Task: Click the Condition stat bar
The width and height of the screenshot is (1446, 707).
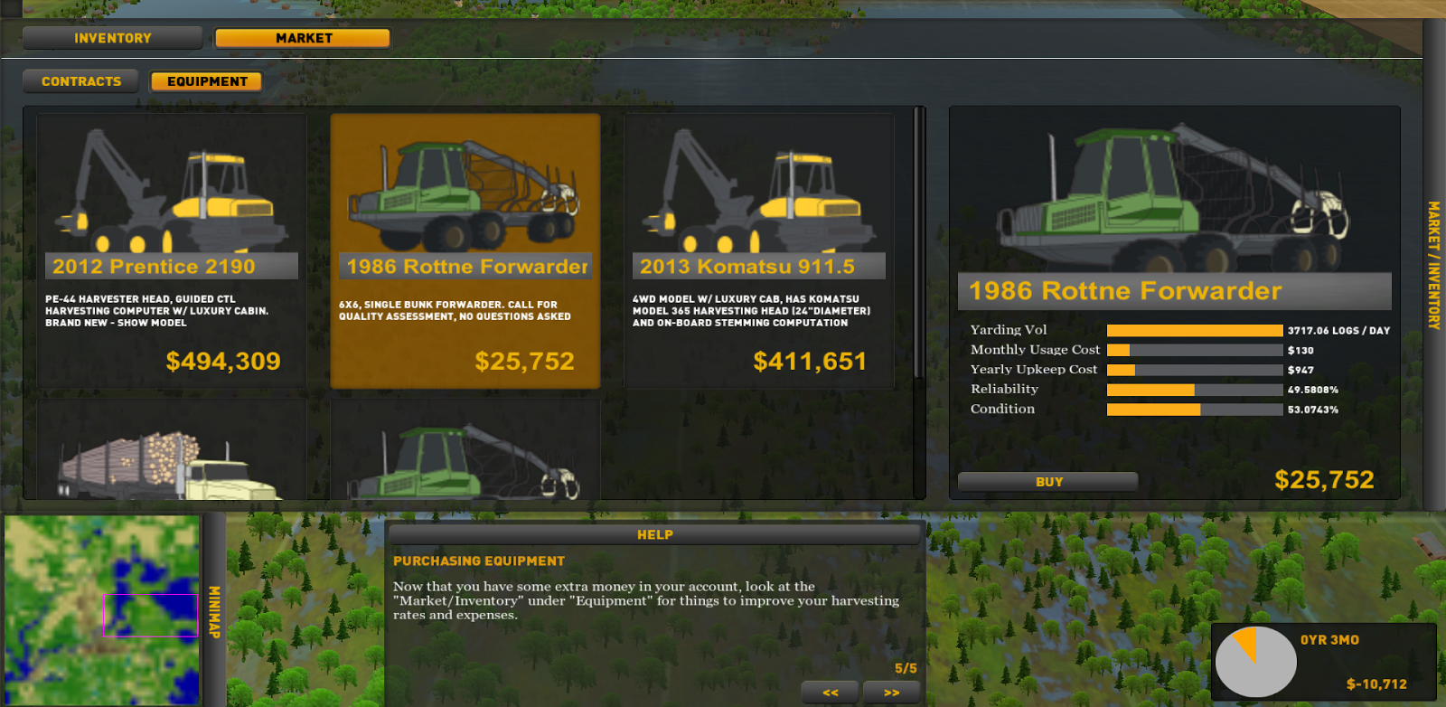Action: [x=1195, y=410]
